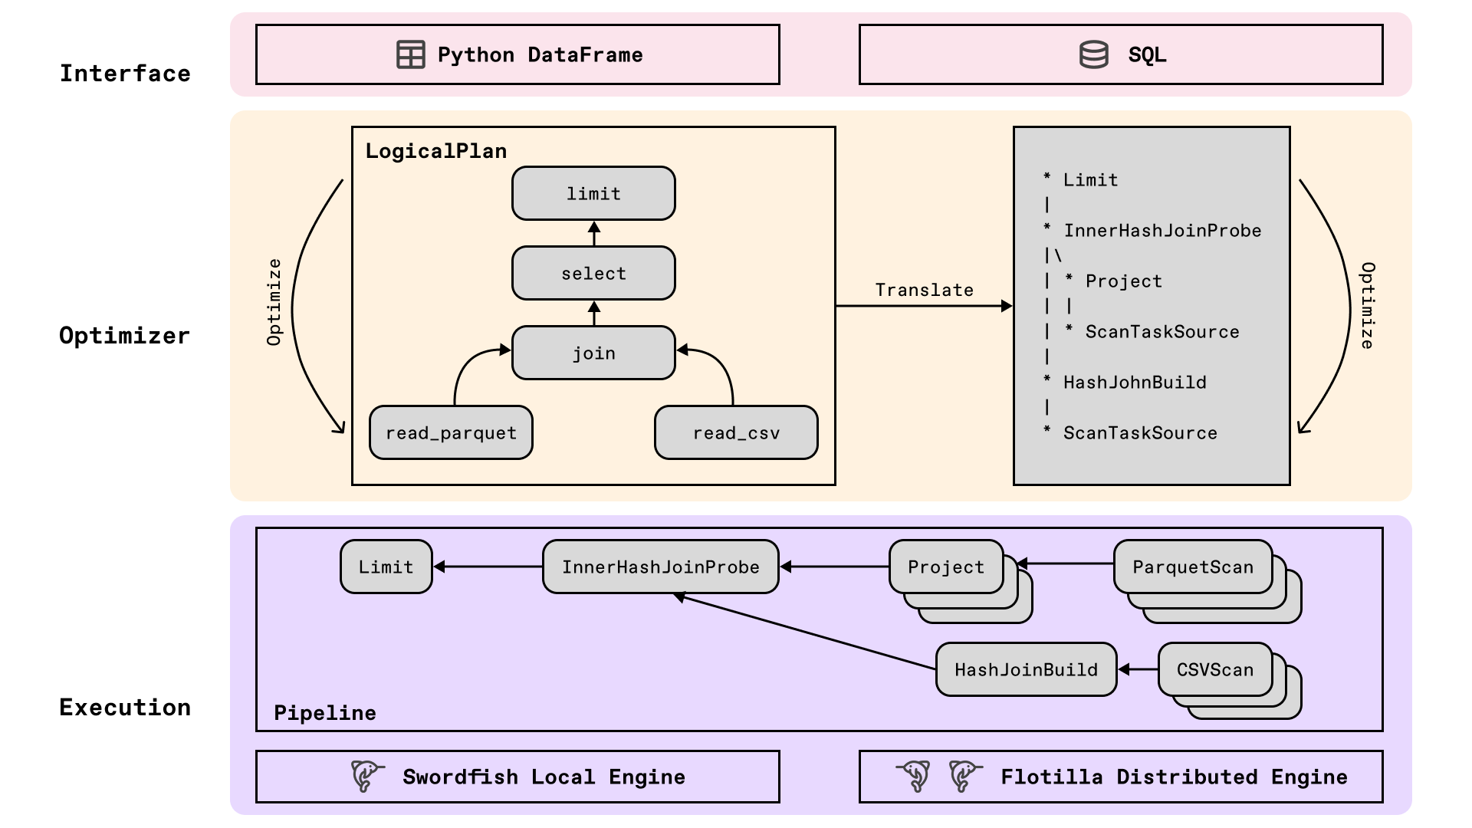Click the Swordfish Local Engine fish icon
Viewport: 1472px width, 828px height.
[366, 776]
